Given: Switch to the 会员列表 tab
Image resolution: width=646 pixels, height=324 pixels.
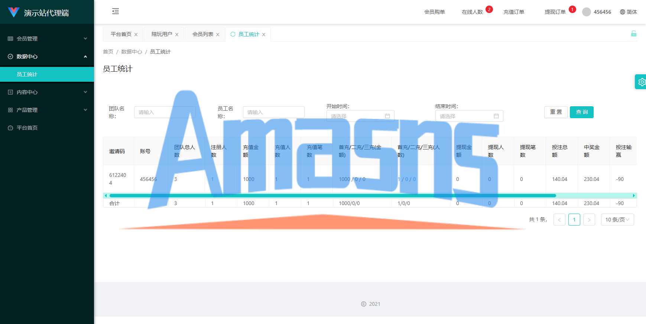Looking at the screenshot, I should point(203,34).
